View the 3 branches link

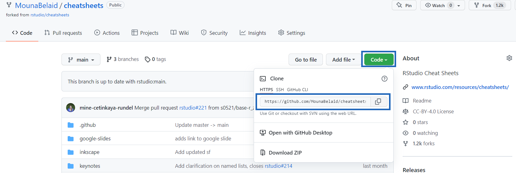click(x=123, y=59)
